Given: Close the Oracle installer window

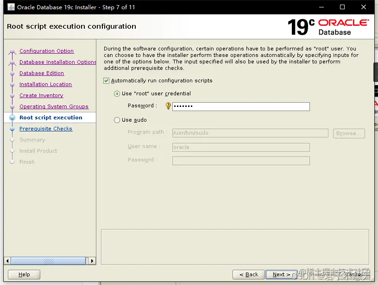Looking at the screenshot, I should (x=364, y=7).
